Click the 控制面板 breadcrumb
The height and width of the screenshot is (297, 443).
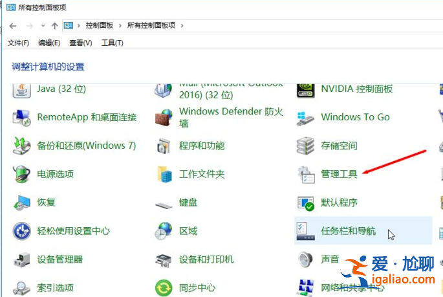click(x=100, y=25)
